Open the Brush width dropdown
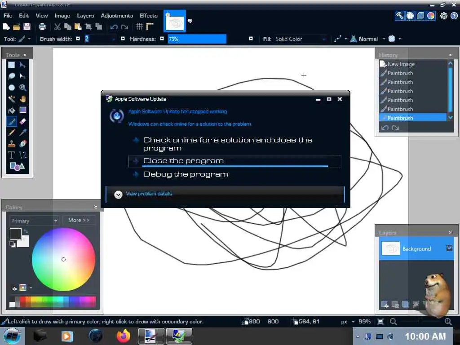This screenshot has width=460, height=345. [114, 39]
